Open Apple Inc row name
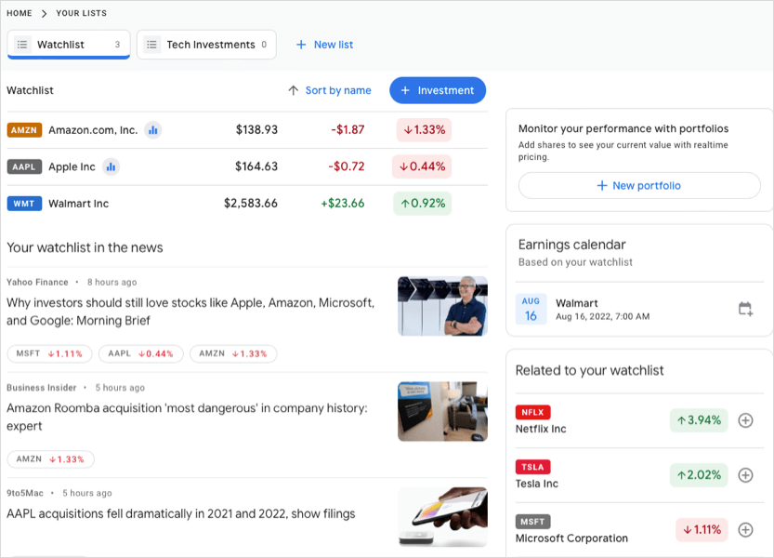Image resolution: width=774 pixels, height=558 pixels. pyautogui.click(x=72, y=167)
